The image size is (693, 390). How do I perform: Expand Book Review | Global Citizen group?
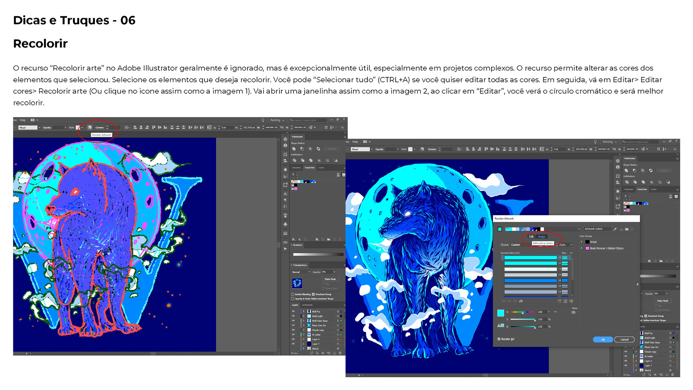[x=582, y=248]
